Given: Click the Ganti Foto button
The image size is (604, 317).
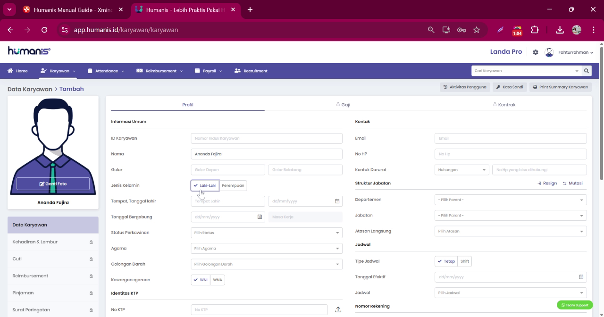Looking at the screenshot, I should (53, 184).
